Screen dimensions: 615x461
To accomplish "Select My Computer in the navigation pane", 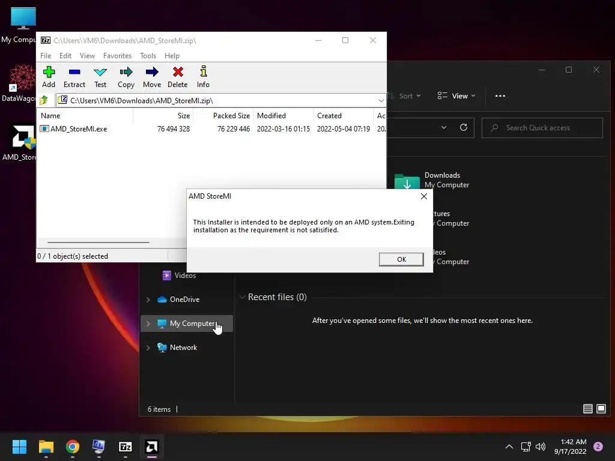I will (x=187, y=324).
